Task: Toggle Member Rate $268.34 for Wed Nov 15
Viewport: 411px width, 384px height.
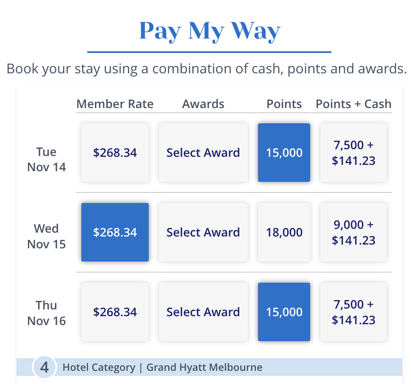Action: (x=115, y=232)
